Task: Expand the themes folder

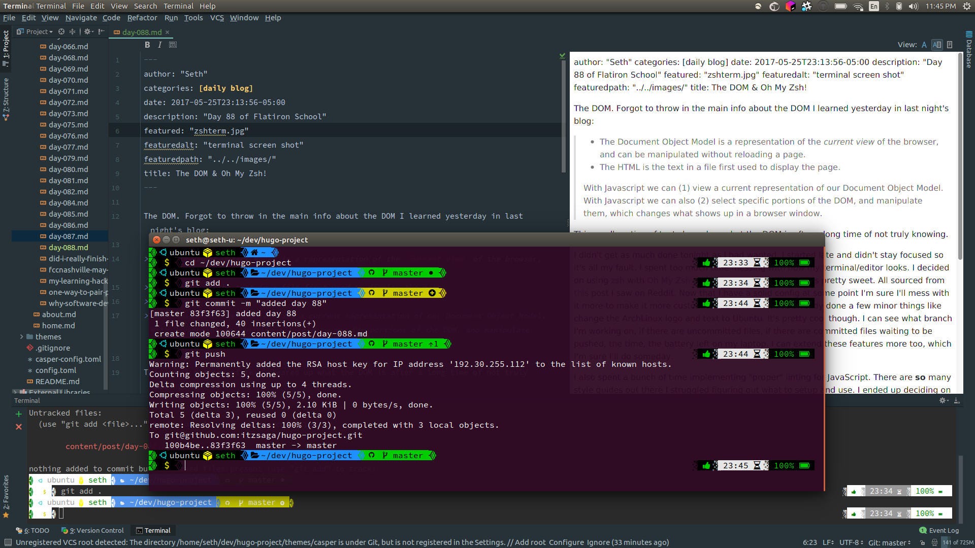Action: coord(21,336)
